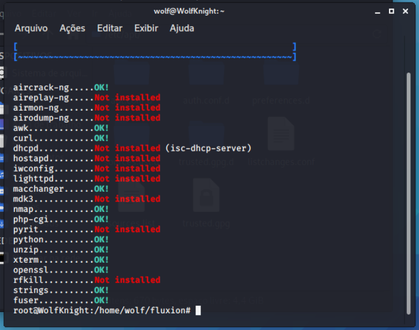Click the mdk3 Not installed line
The height and width of the screenshot is (330, 419).
pos(87,199)
